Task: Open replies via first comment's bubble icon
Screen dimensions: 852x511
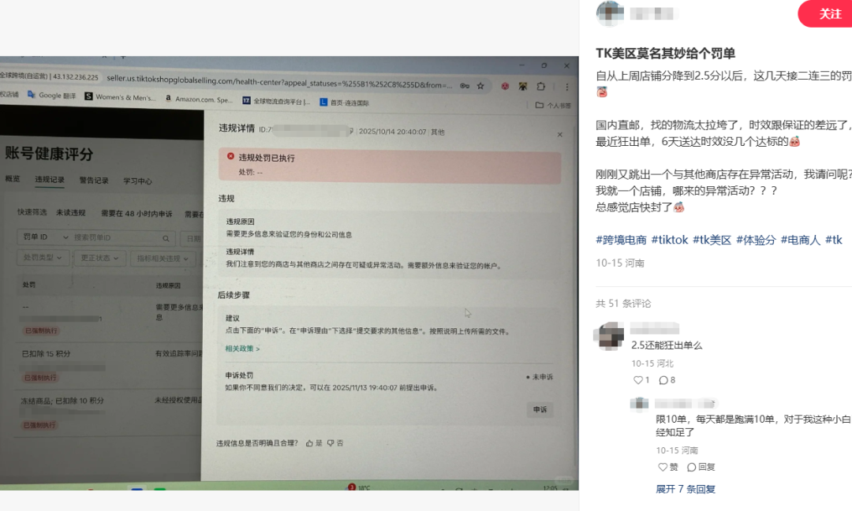Action: click(x=663, y=380)
